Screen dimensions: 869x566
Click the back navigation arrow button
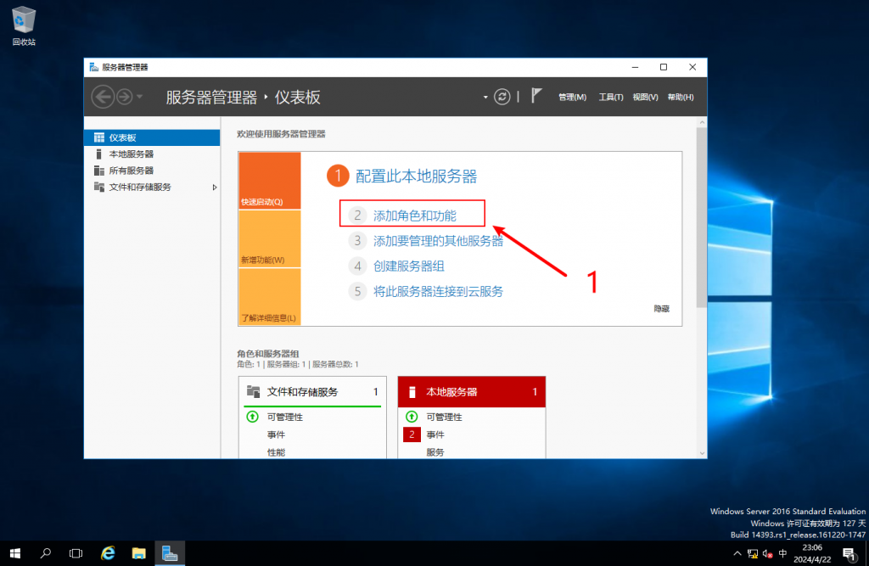(x=103, y=97)
